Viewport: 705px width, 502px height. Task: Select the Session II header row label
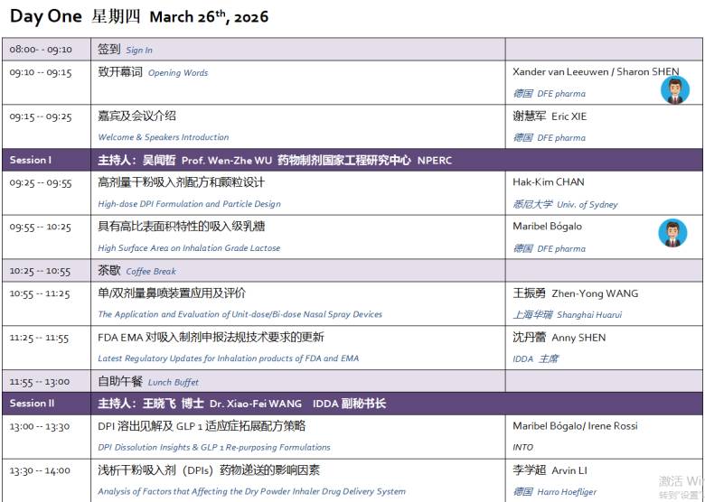33,404
